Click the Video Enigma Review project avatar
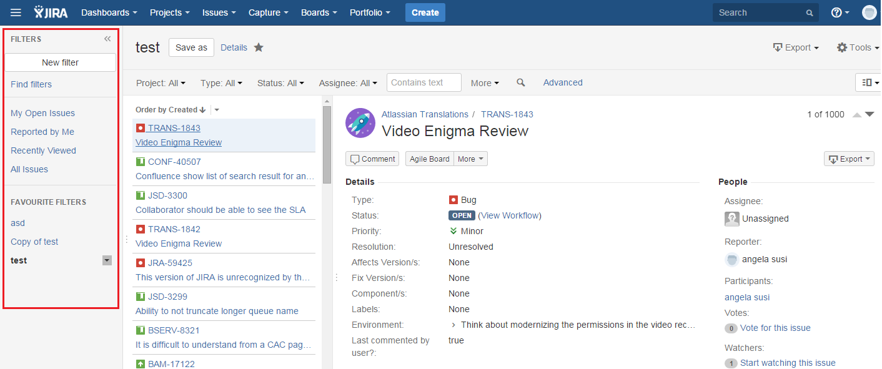The height and width of the screenshot is (369, 882). coord(360,123)
